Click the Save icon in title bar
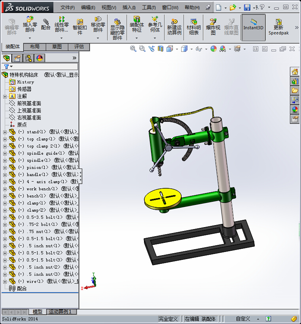 pyautogui.click(x=247, y=8)
